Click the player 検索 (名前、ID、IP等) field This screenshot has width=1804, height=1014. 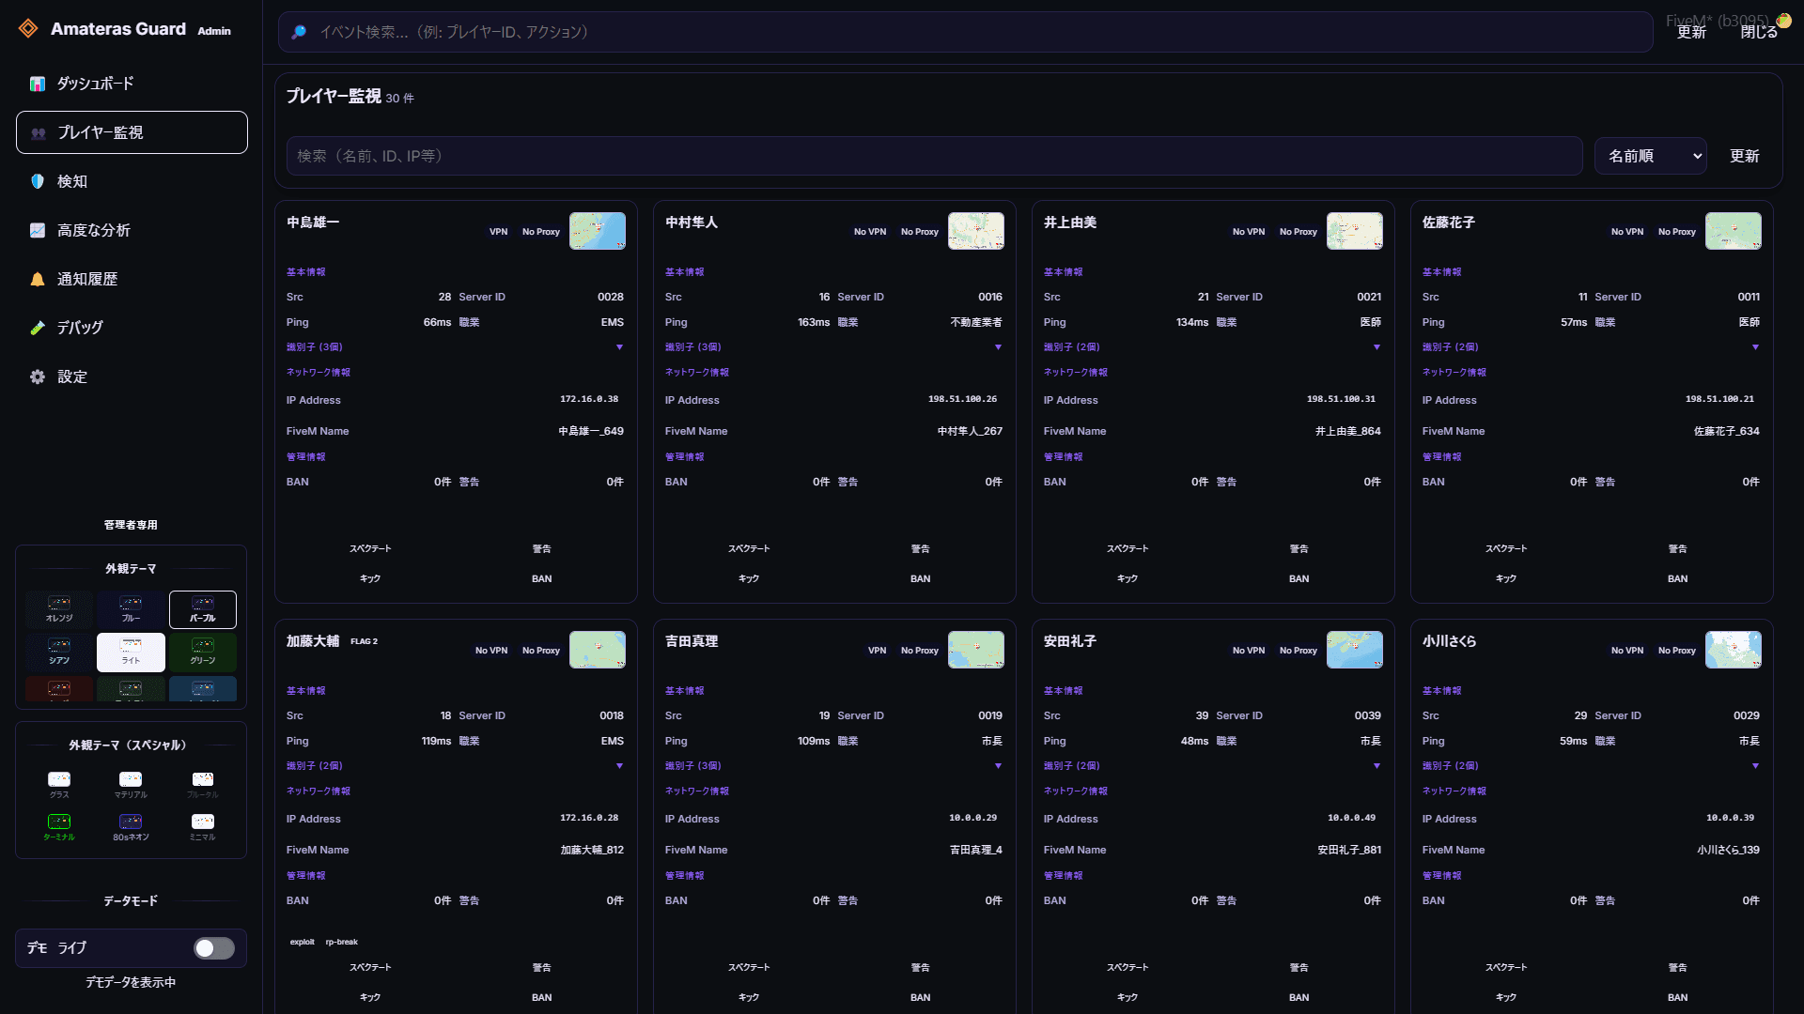coord(935,156)
